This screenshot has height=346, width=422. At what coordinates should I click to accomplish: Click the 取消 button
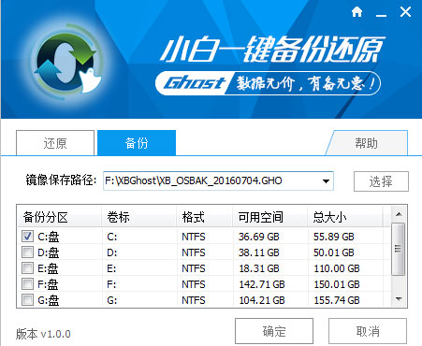point(368,331)
